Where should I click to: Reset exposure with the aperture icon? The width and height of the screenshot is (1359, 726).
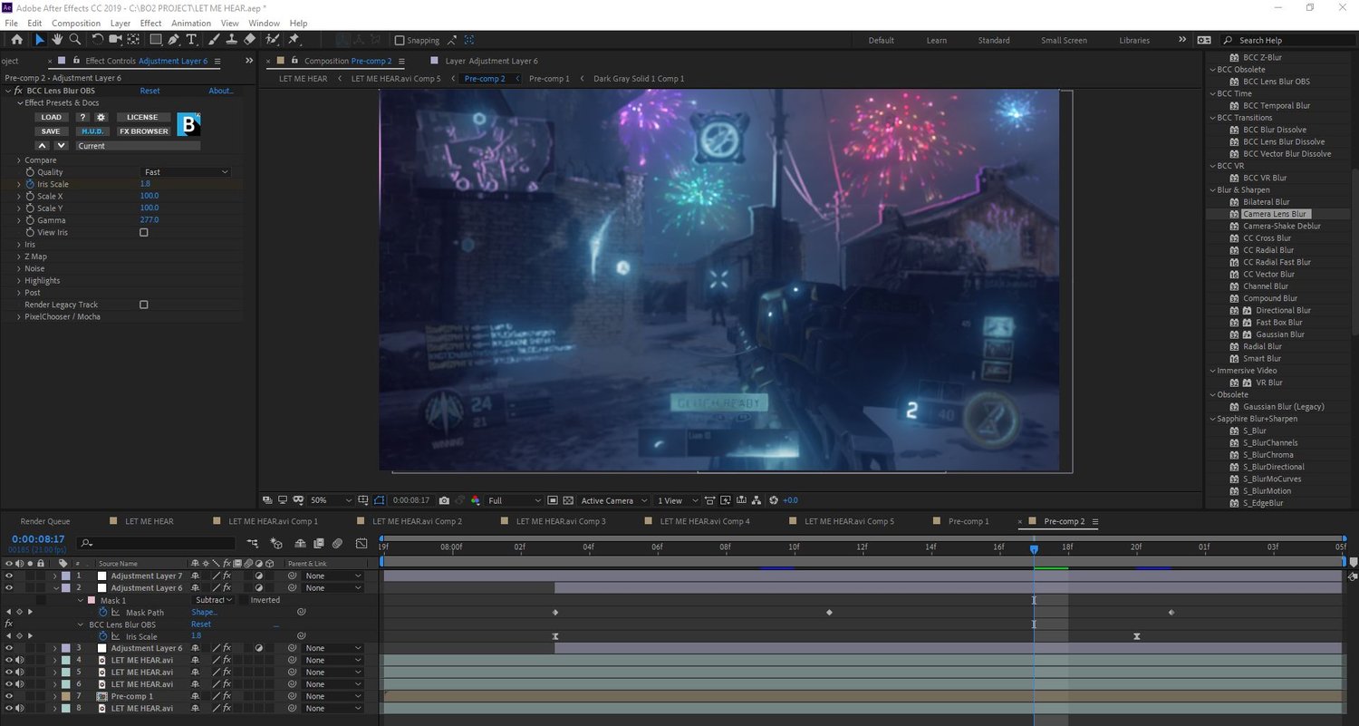774,500
